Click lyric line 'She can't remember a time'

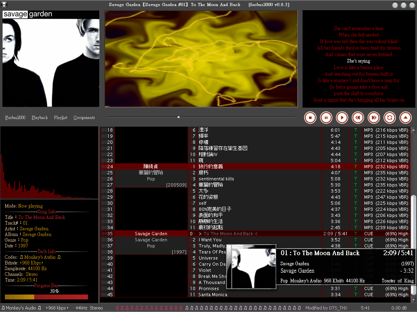[x=358, y=28]
